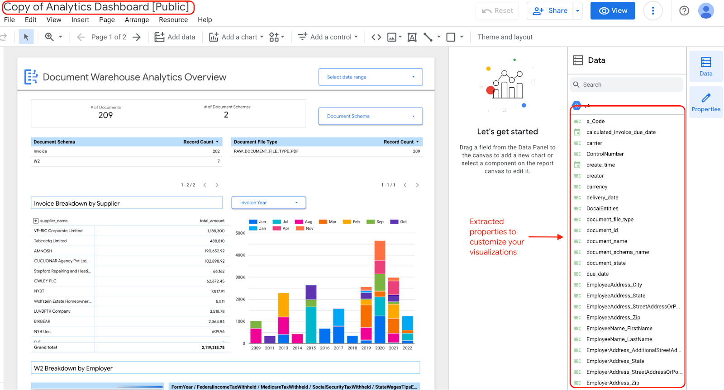The height and width of the screenshot is (390, 724).
Task: Click the URL embed code icon
Action: coord(376,37)
